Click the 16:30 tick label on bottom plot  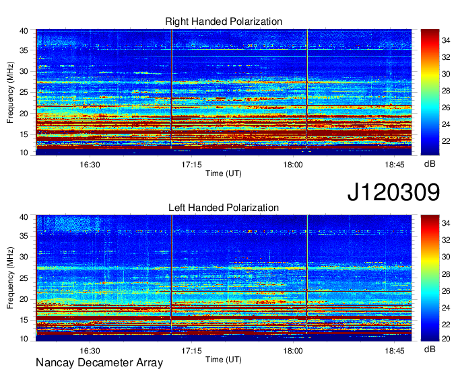click(x=90, y=351)
